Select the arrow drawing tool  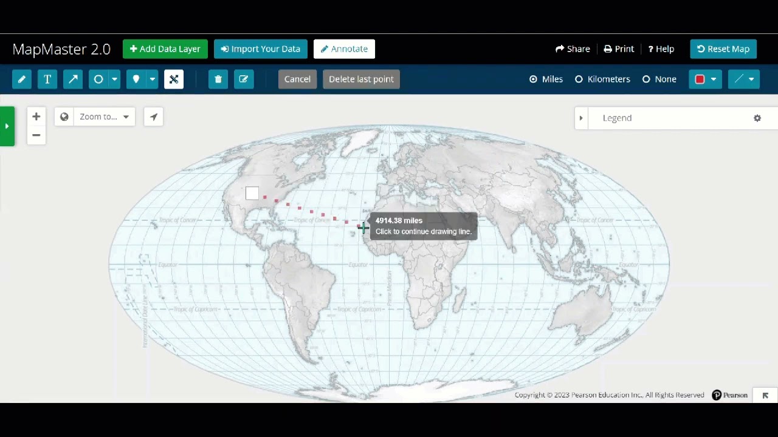click(73, 79)
